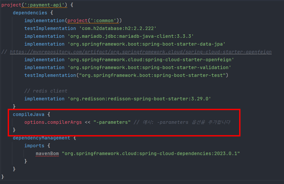This screenshot has height=184, width=284.
Task: Click the compileJava block keyword
Action: (29, 114)
